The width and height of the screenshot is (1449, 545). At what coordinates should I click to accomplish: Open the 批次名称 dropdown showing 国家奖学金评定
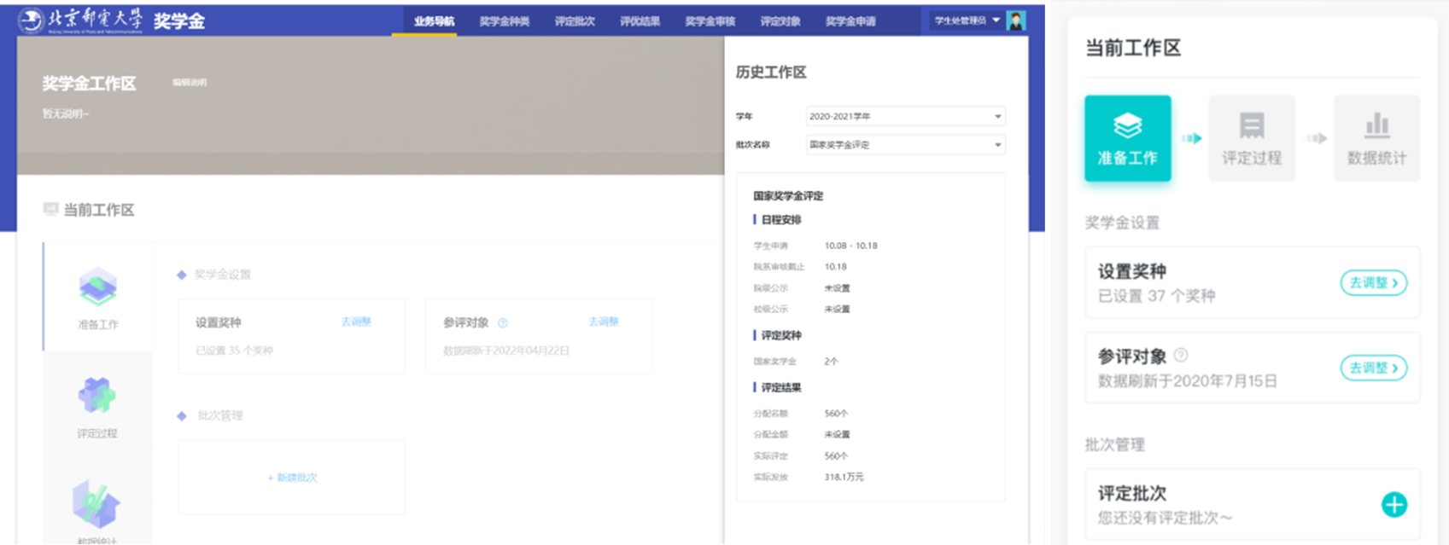coord(905,145)
